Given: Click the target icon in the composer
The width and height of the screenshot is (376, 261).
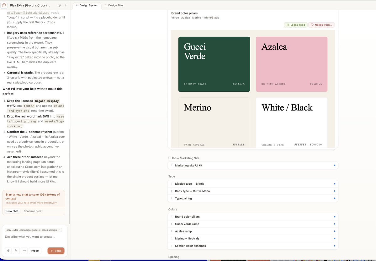Looking at the screenshot, I should 8,250.
